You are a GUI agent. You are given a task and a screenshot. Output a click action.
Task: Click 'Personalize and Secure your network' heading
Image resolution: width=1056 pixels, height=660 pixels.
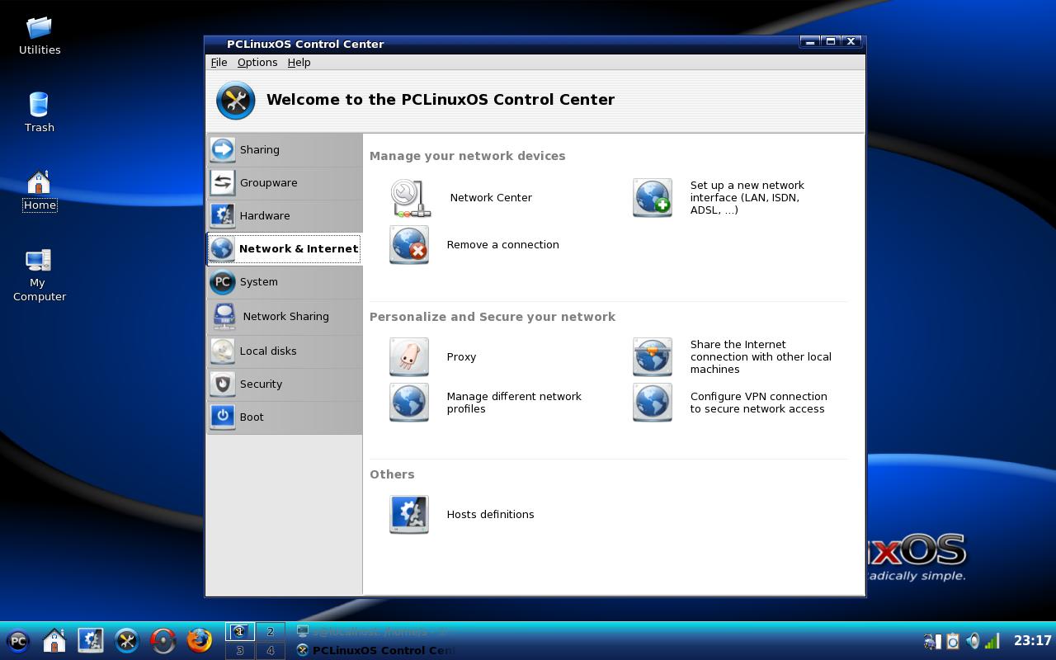tap(493, 317)
